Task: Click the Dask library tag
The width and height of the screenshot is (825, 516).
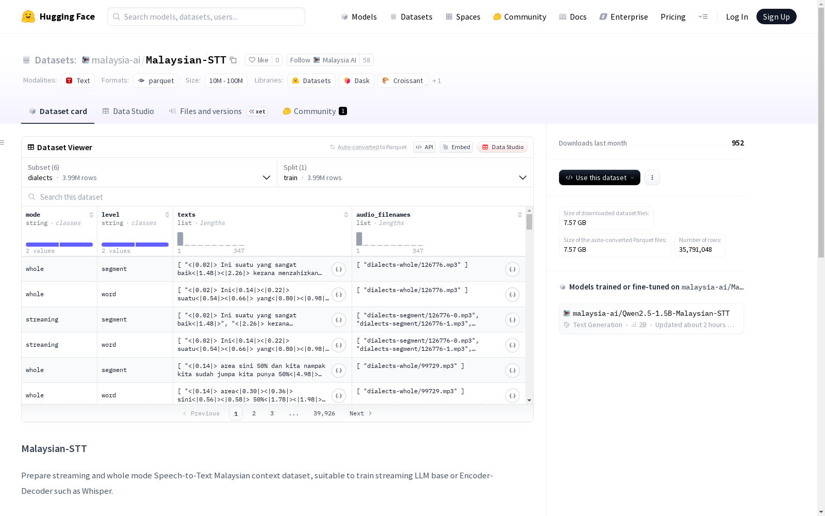Action: point(357,80)
